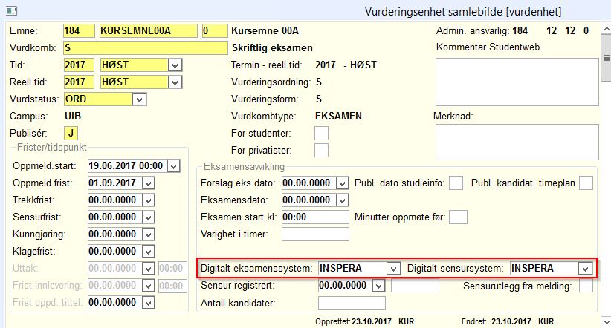611x328 pixels.
Task: Expand the 'Digitalt eksamenssystem' dropdown
Action: pos(393,268)
